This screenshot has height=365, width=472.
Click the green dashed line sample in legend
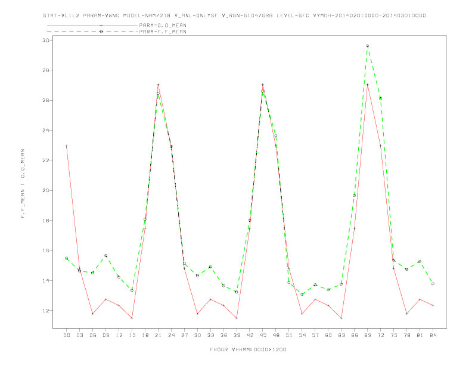92,32
